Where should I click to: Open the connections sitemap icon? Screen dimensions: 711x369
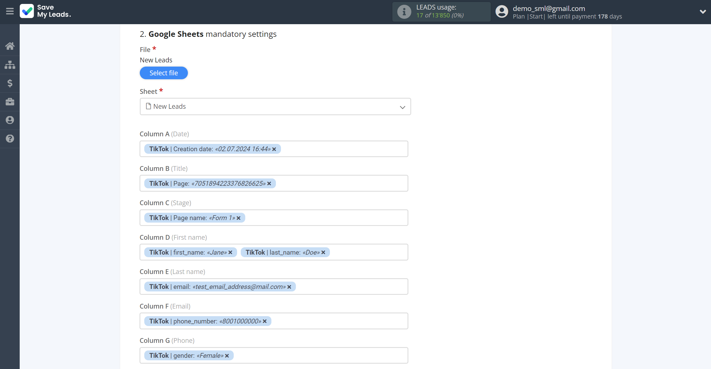pyautogui.click(x=10, y=65)
